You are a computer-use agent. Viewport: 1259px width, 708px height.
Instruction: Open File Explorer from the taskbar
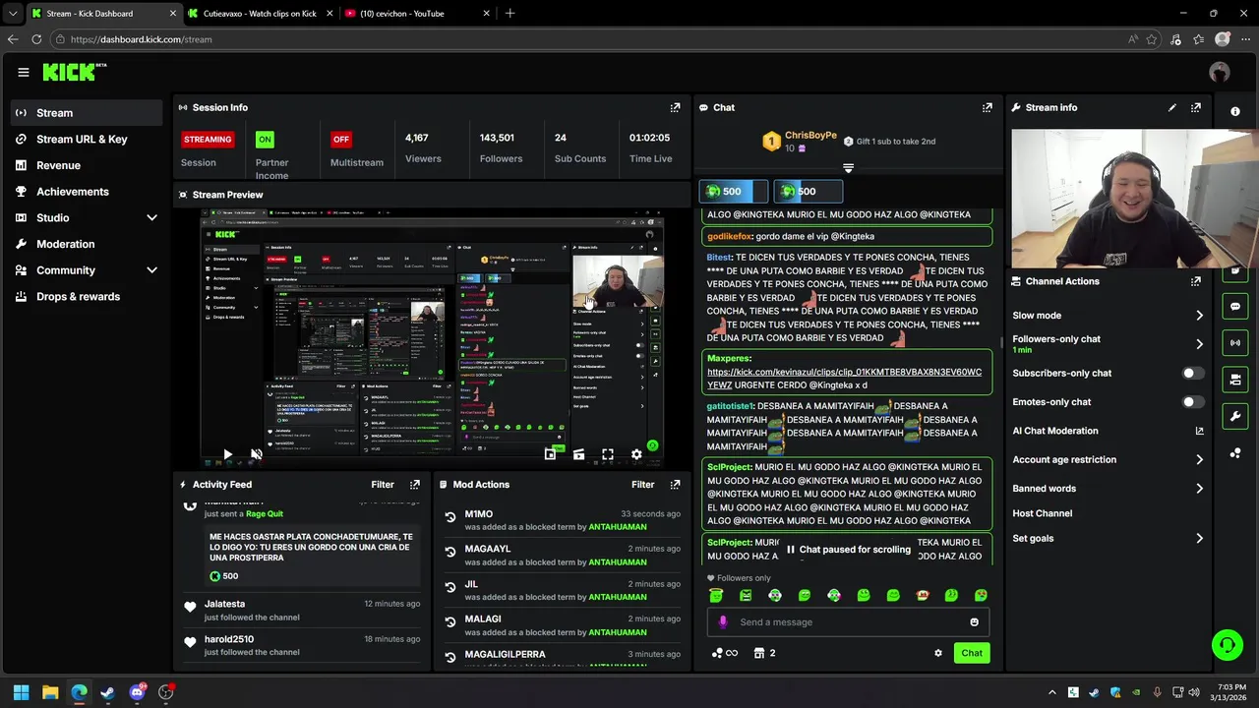(x=50, y=692)
